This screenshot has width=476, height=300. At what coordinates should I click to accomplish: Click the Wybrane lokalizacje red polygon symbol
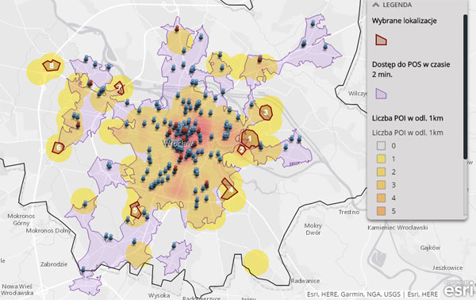pyautogui.click(x=381, y=40)
